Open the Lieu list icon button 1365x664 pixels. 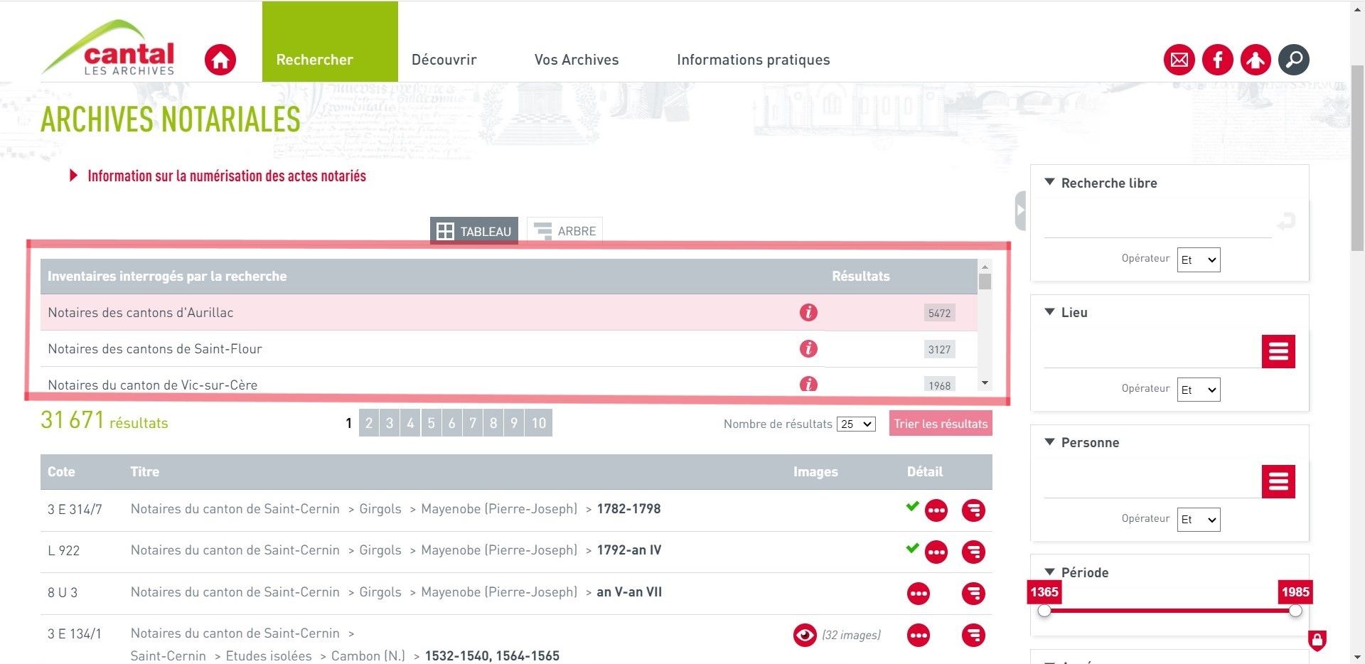(x=1278, y=351)
